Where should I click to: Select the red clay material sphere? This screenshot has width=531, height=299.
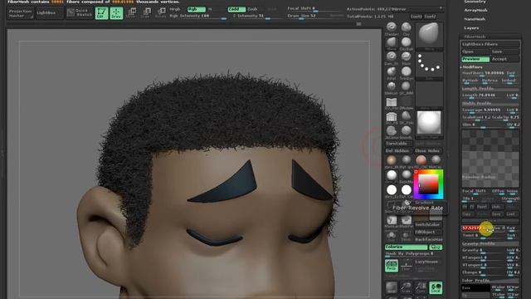(x=421, y=160)
